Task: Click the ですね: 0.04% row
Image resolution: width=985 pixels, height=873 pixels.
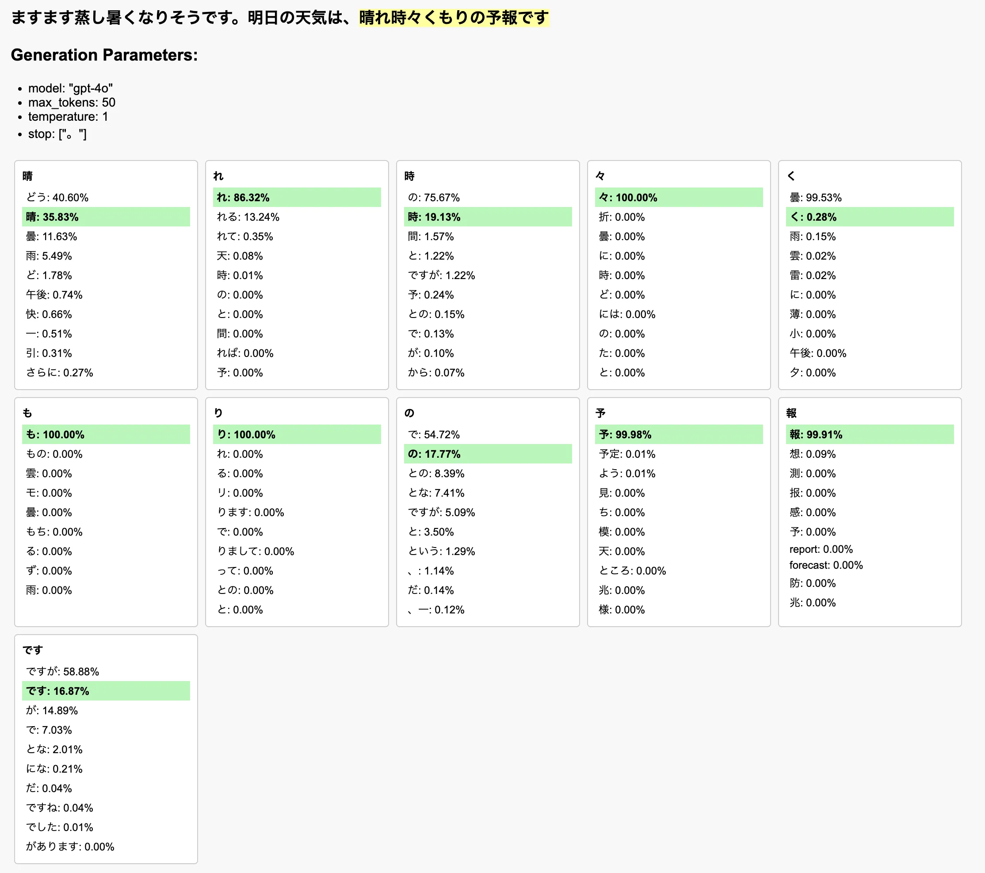Action: (106, 808)
